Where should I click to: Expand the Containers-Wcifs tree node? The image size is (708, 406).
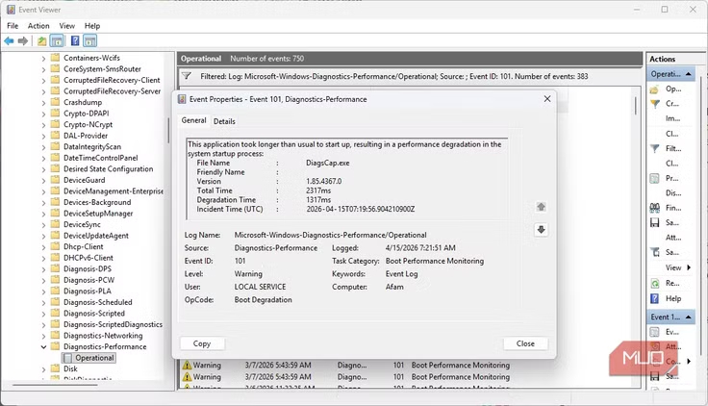pyautogui.click(x=44, y=59)
